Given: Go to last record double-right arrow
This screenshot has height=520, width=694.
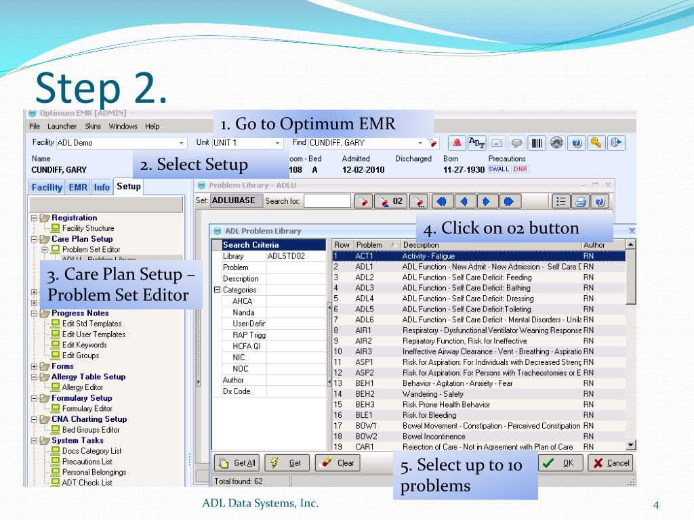Looking at the screenshot, I should [510, 202].
